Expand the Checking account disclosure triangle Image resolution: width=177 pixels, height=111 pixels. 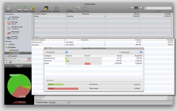(6, 18)
